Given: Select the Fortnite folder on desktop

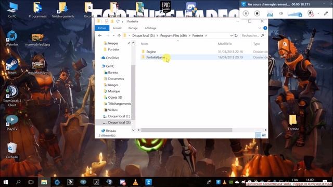Looking at the screenshot, I should [x=293, y=123].
